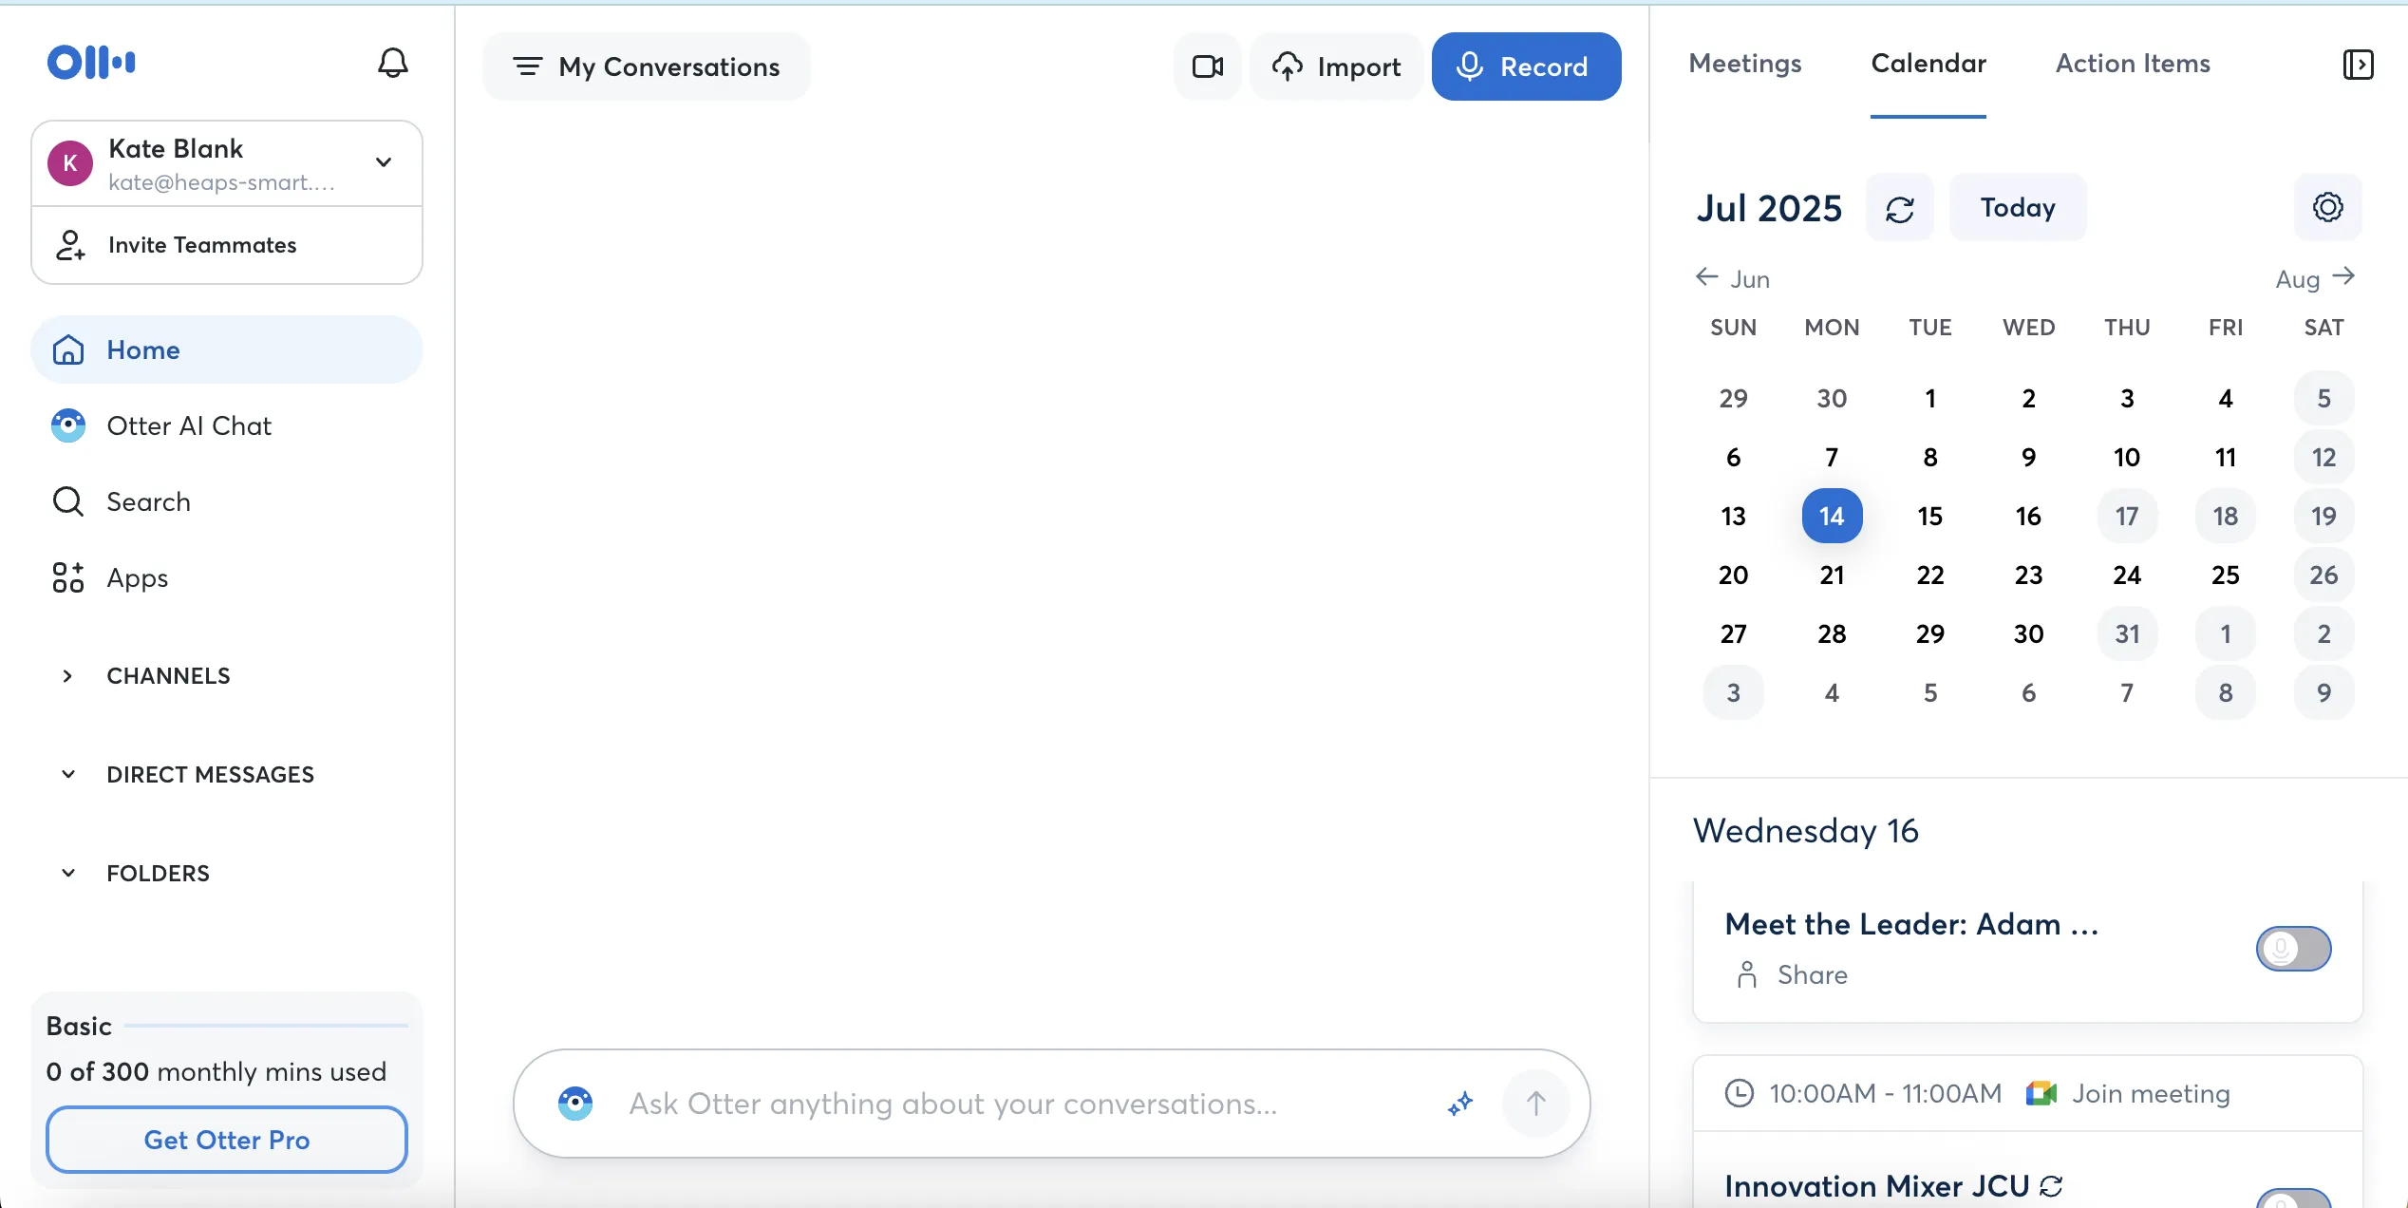2408x1208 pixels.
Task: Open My Conversations filter dropdown
Action: coord(647,66)
